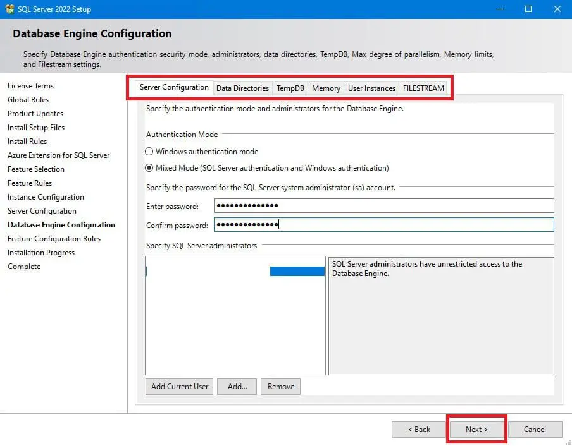
Task: Go back to the previous step
Action: pyautogui.click(x=419, y=429)
